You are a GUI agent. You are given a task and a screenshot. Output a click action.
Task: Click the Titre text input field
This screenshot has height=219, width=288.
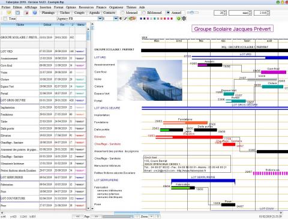coord(36,19)
